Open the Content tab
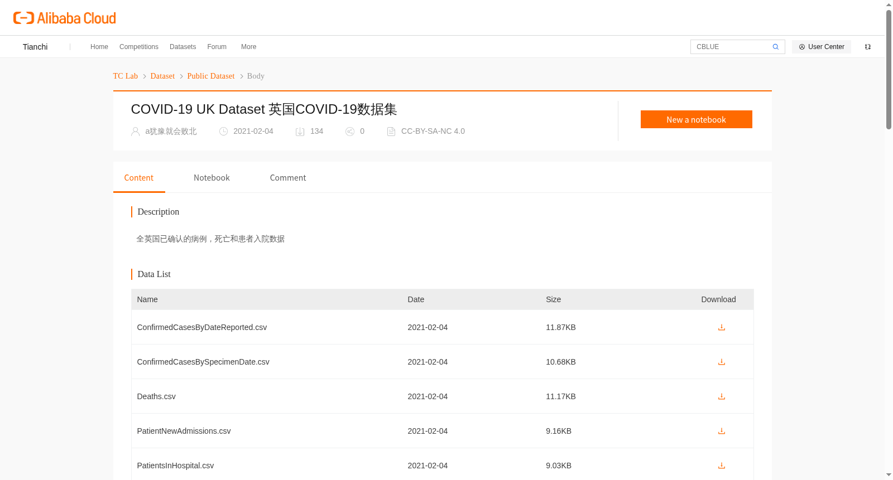The height and width of the screenshot is (480, 893). coord(139,178)
